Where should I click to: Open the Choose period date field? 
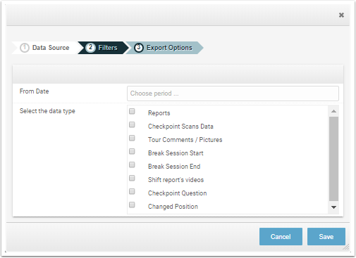pos(233,93)
